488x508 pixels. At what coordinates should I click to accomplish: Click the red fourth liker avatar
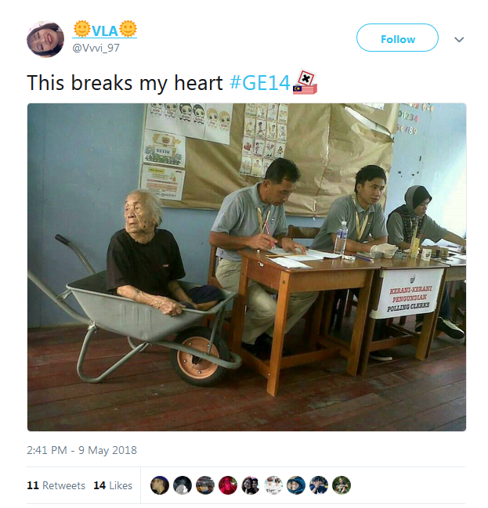[x=228, y=485]
